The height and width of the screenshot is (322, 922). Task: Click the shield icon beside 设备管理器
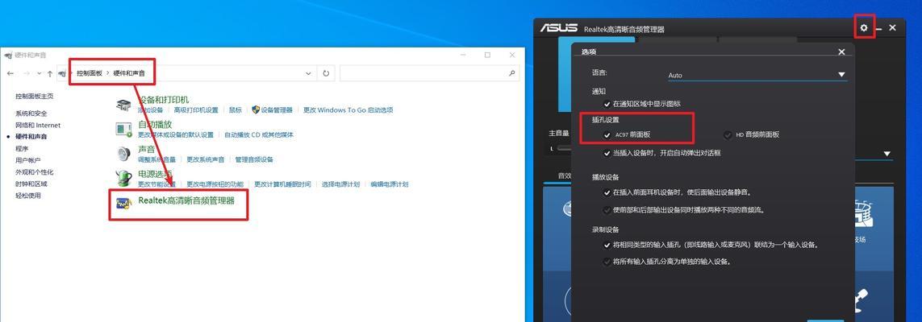tap(256, 109)
